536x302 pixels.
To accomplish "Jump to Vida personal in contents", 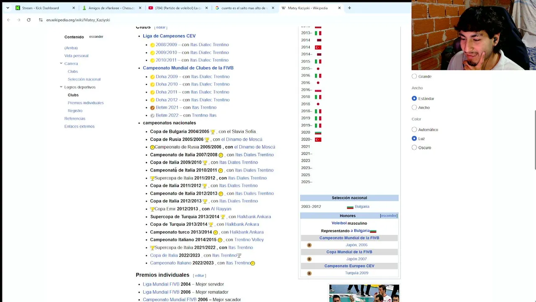I will click(76, 56).
